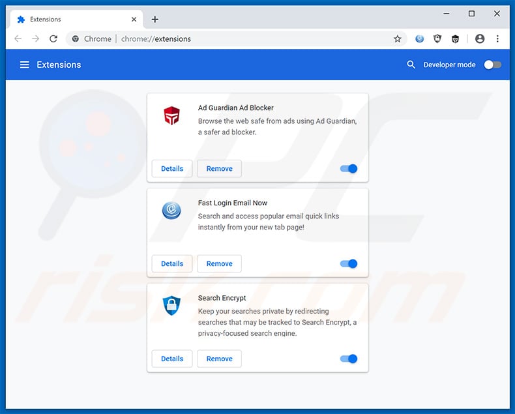Click the Ad Guardian description text
This screenshot has height=414, width=515.
click(277, 126)
